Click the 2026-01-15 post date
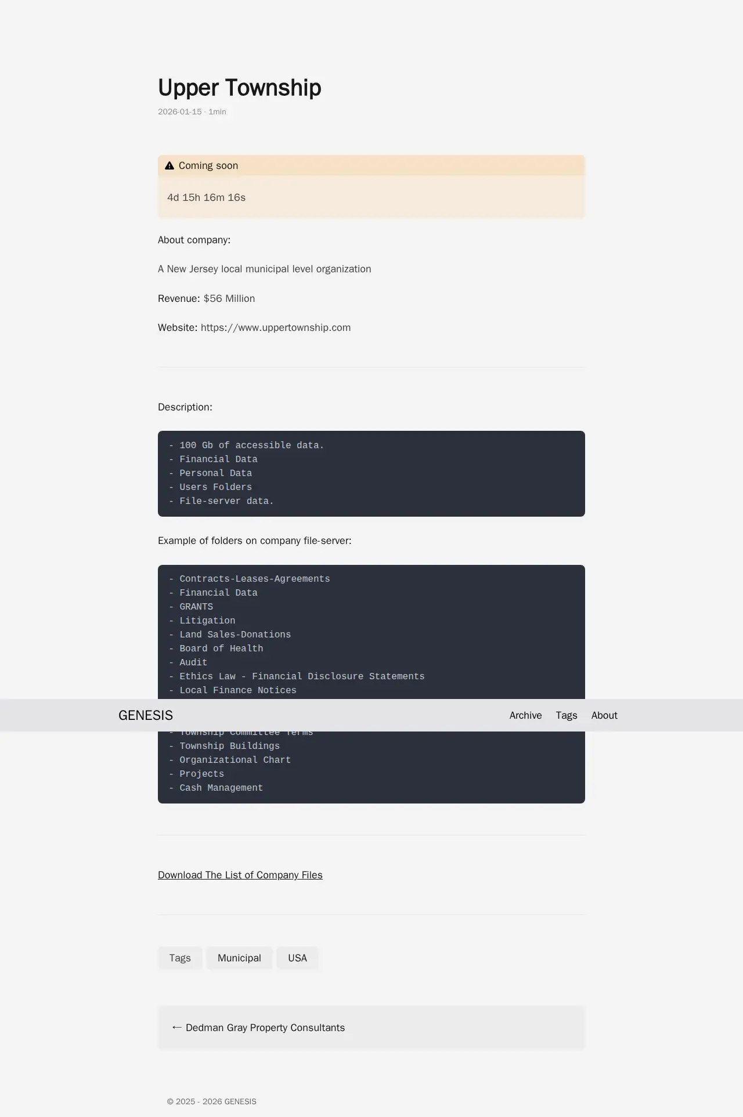The width and height of the screenshot is (743, 1117). click(180, 111)
